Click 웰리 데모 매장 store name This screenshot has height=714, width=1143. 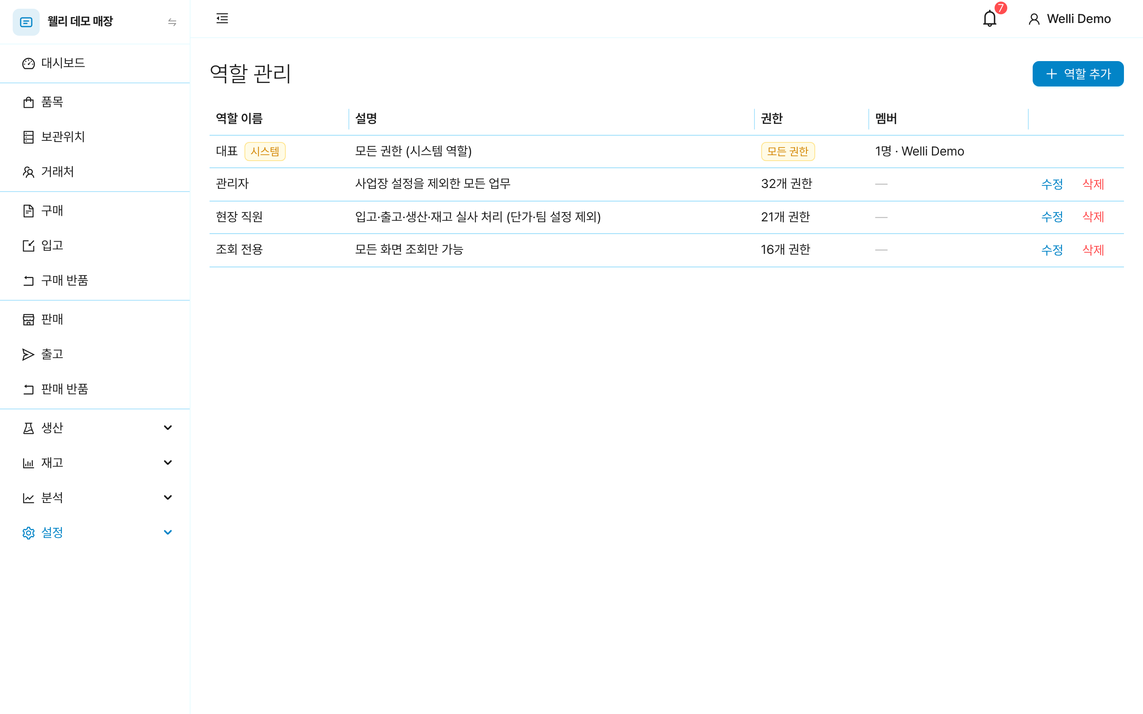(x=80, y=21)
